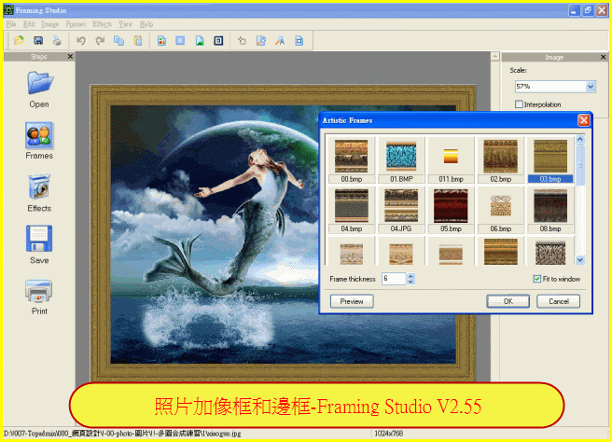Viewport: 612px width, 442px height.
Task: Click the undo arrow in the toolbar
Action: coord(81,41)
